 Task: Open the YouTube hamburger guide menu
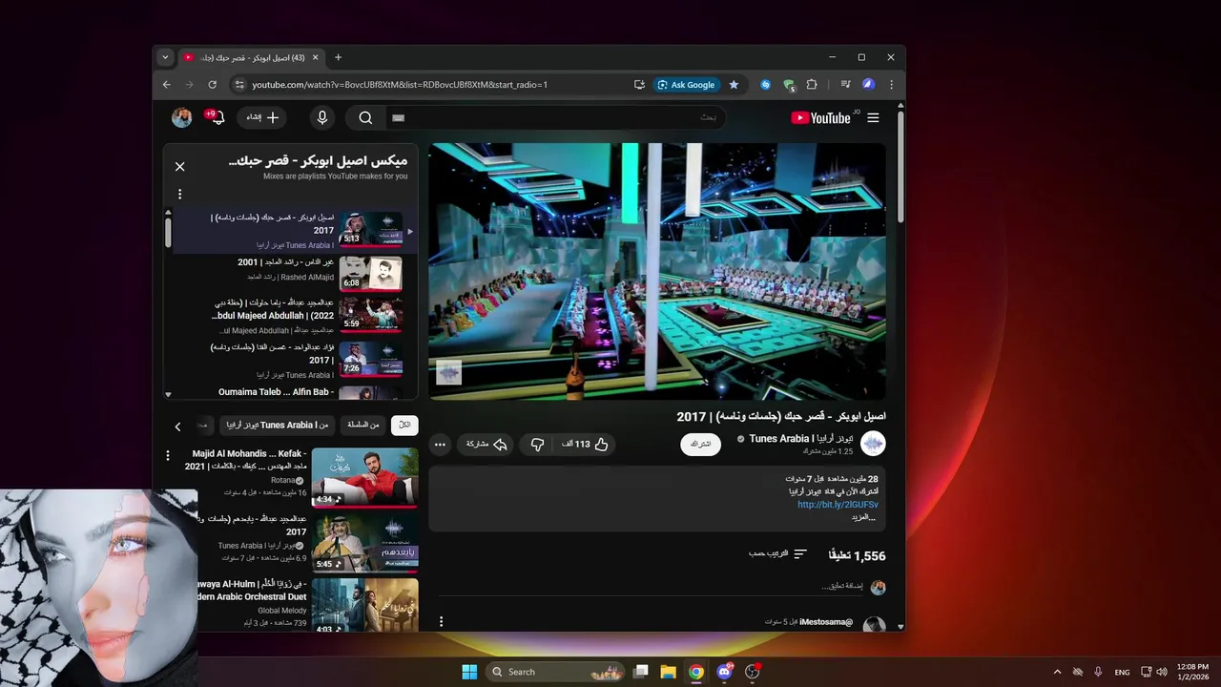[873, 117]
